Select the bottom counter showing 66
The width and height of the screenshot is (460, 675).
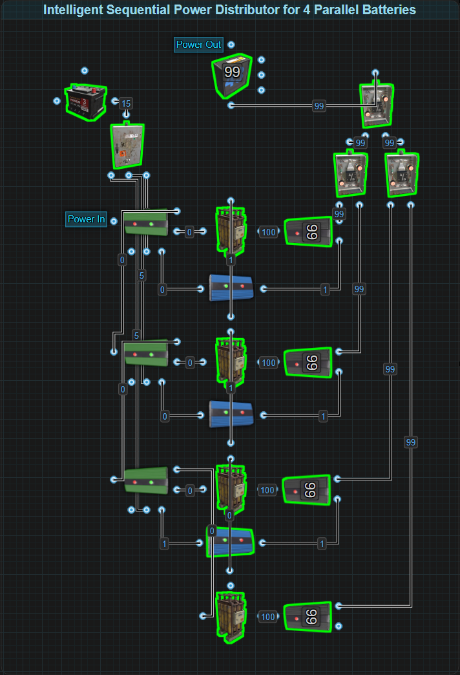click(308, 617)
